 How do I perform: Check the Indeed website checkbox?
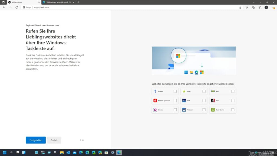175,91
